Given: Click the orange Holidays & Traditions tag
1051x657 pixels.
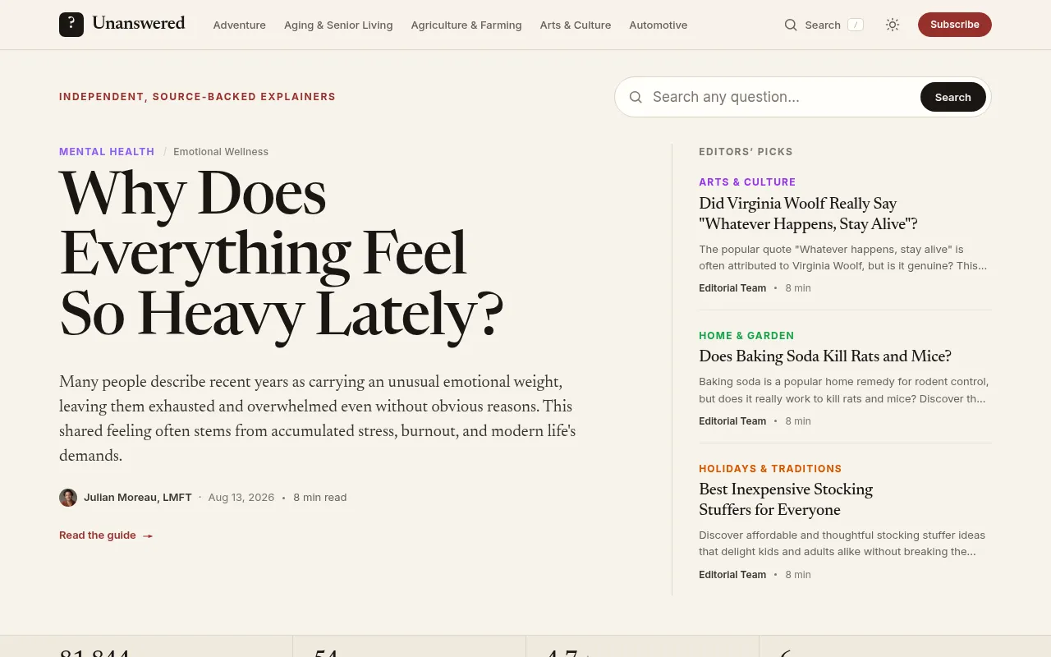Looking at the screenshot, I should (x=770, y=469).
